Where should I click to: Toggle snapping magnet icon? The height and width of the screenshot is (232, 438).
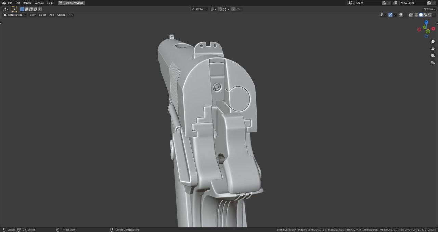(220, 9)
